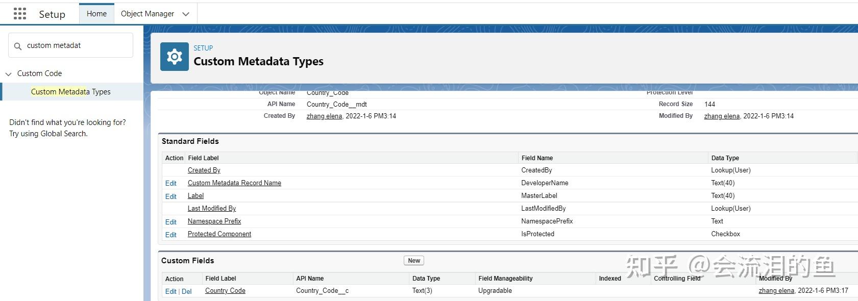Viewport: 858px width, 301px height.
Task: Click the Field Manageability column header
Action: point(506,279)
